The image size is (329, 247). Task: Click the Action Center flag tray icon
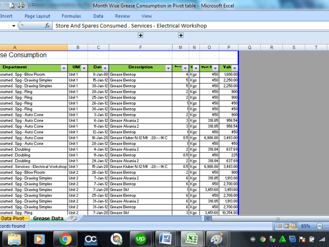pyautogui.click(x=302, y=239)
